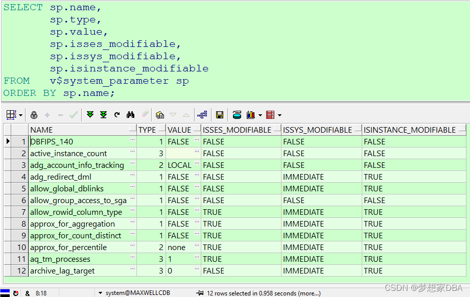
Task: Toggle the edit data padlock icon
Action: (34, 115)
